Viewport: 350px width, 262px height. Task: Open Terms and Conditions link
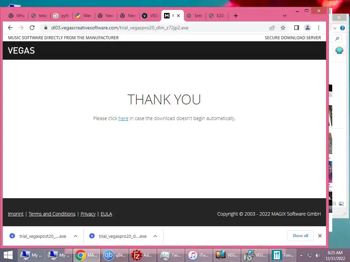[52, 214]
